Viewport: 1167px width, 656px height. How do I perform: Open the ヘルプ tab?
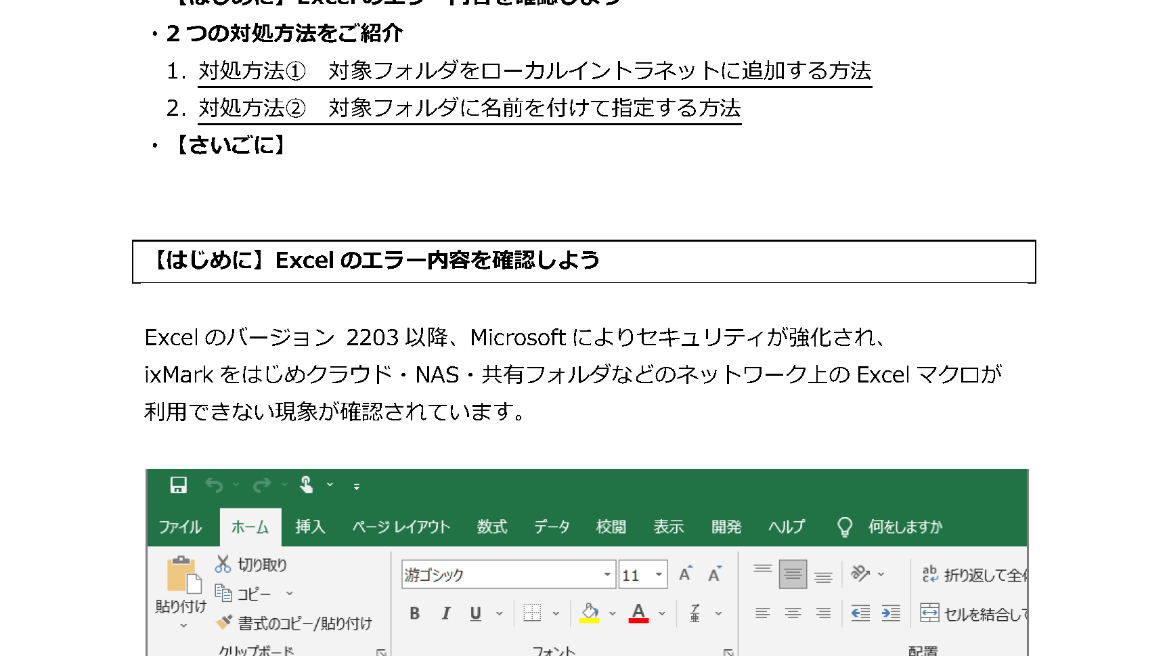(787, 527)
